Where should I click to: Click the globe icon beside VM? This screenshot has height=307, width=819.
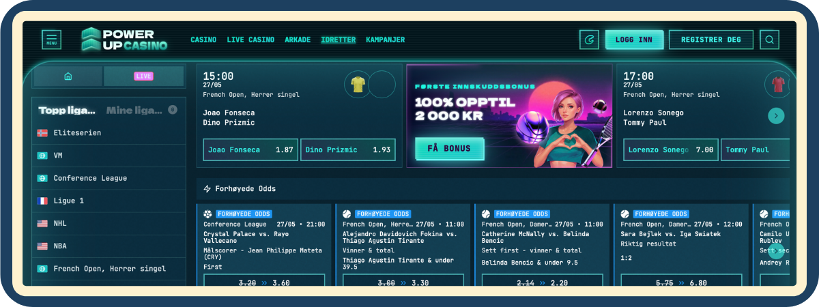[x=42, y=156]
